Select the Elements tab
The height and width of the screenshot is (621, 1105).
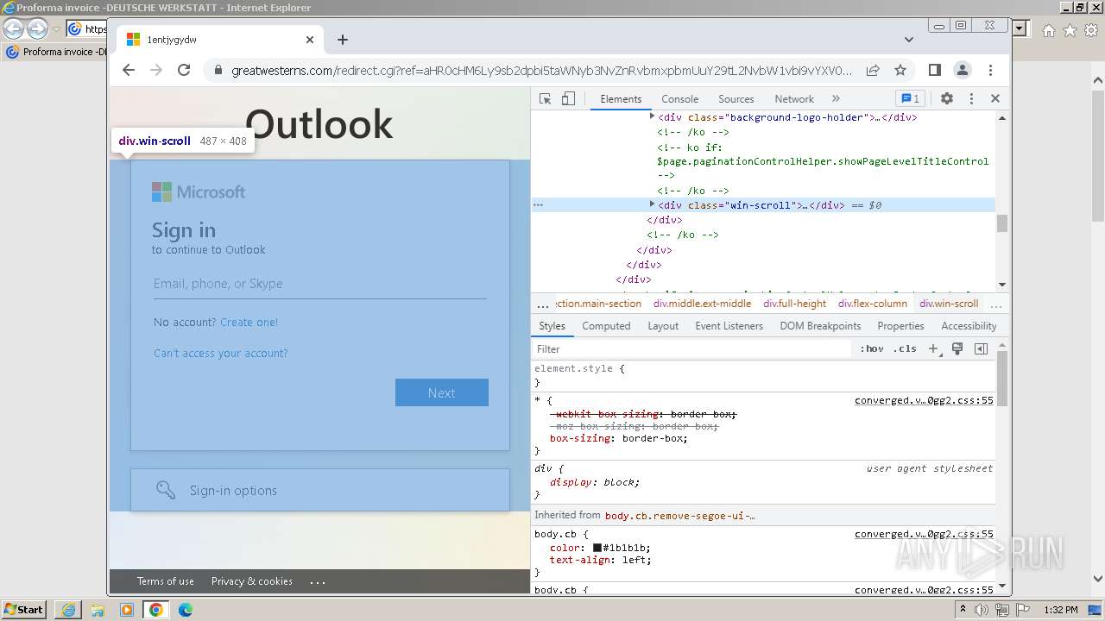click(x=621, y=99)
